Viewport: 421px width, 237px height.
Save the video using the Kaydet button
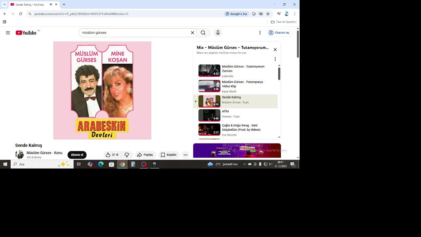pos(169,155)
